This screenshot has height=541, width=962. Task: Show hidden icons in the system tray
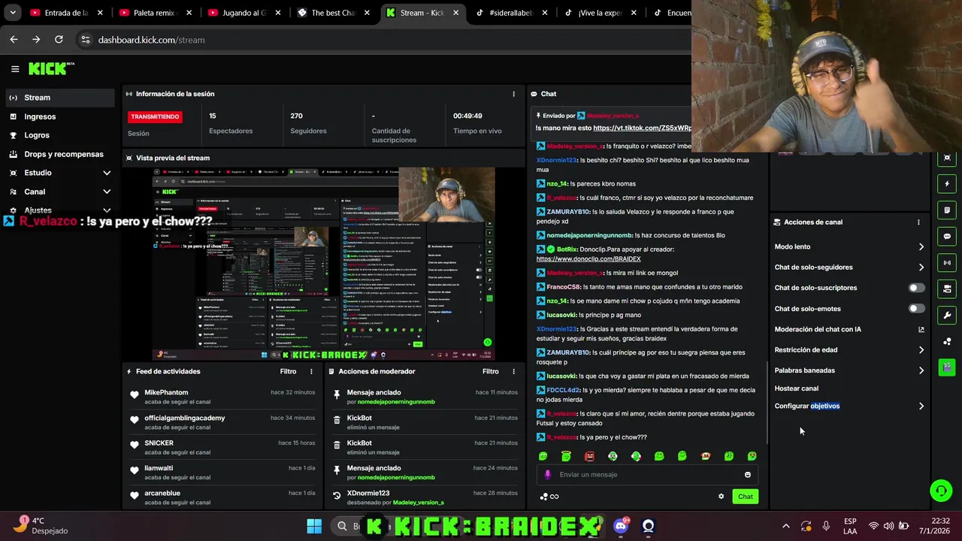pyautogui.click(x=785, y=526)
